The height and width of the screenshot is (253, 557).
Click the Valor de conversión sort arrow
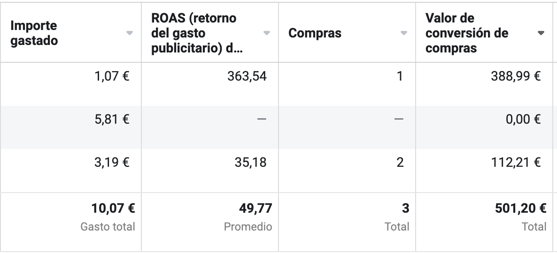tap(541, 33)
